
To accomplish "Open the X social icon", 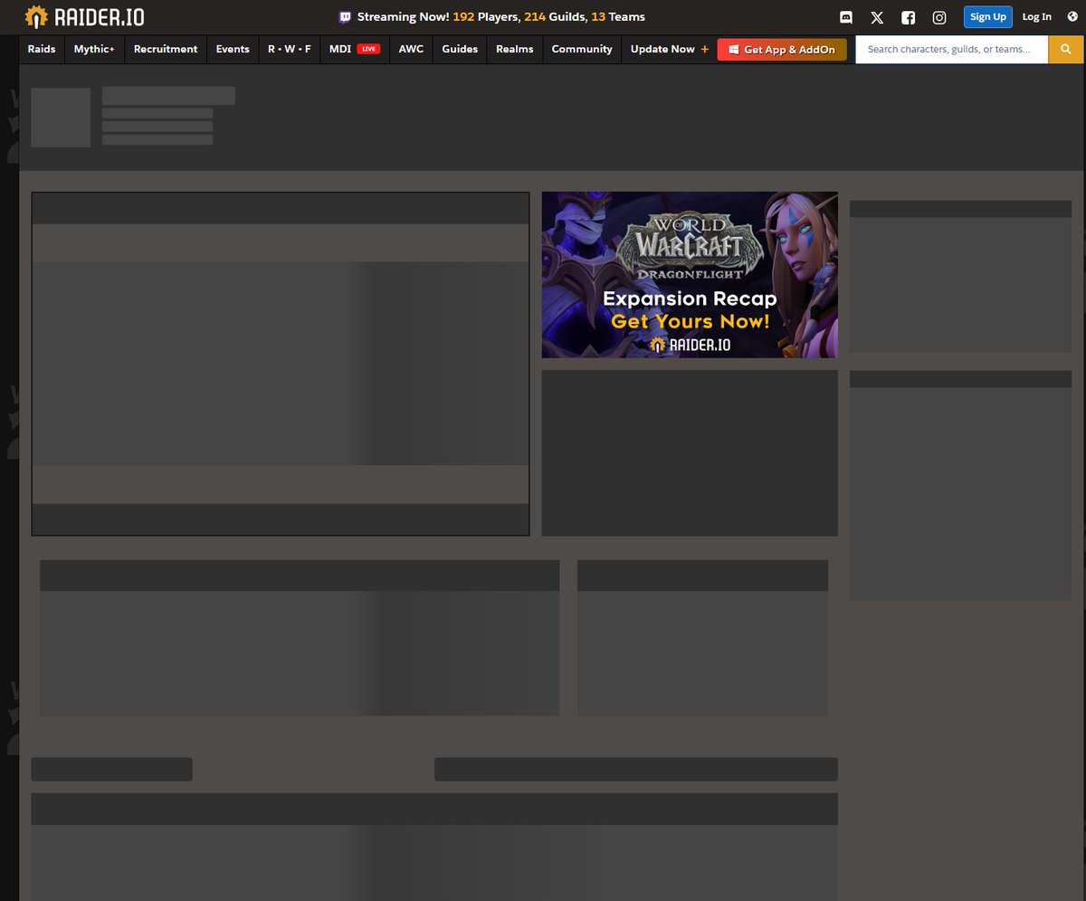I will tap(877, 17).
